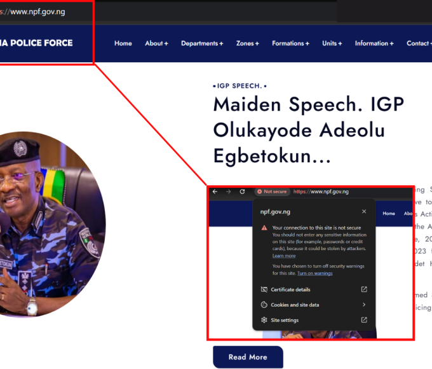Expand the Zones + menu
Viewport: 432px width, 369px height.
pyautogui.click(x=247, y=43)
